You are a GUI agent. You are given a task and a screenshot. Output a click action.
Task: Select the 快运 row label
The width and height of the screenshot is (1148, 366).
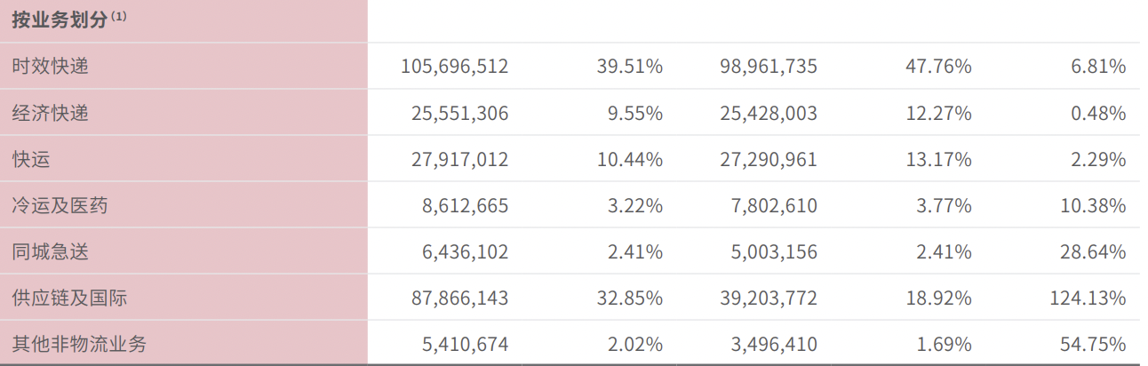tap(31, 159)
